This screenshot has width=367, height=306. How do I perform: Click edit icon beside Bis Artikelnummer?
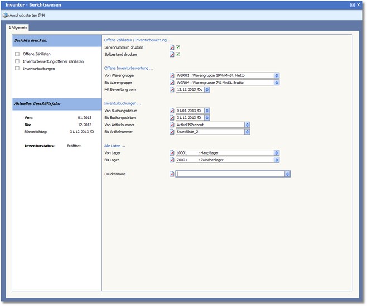pos(172,132)
